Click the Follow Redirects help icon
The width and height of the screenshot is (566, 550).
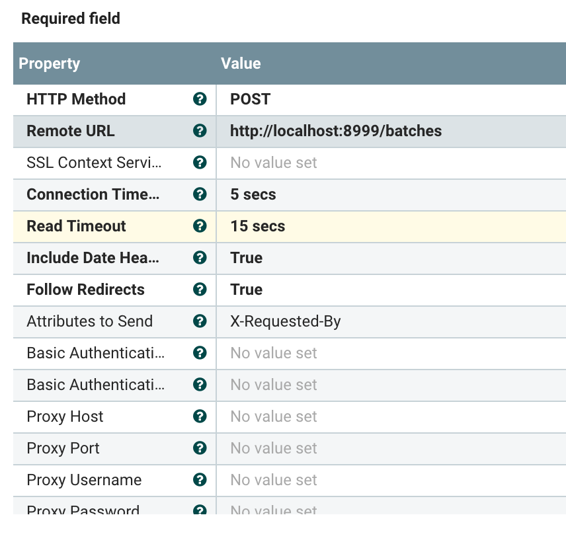coord(200,290)
